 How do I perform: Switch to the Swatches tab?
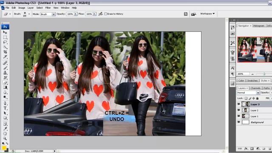[x=252, y=81]
